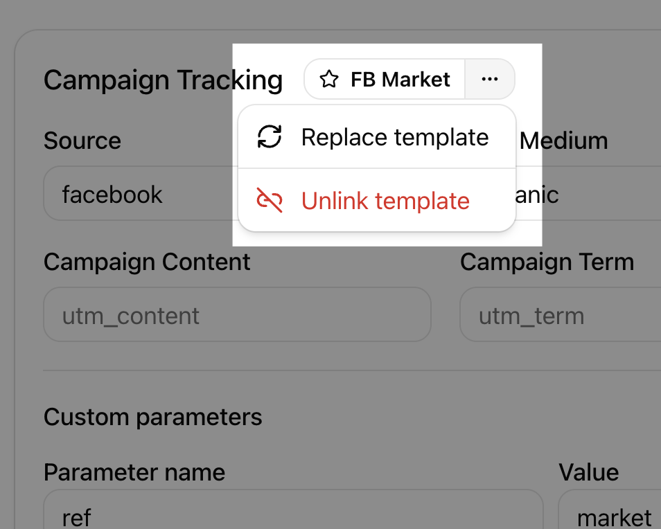Focus the Source field containing facebook
This screenshot has width=661, height=529.
[x=139, y=193]
